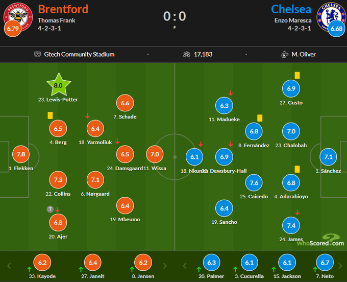Open the Brentford team name link
The height and width of the screenshot is (282, 347).
tap(63, 9)
